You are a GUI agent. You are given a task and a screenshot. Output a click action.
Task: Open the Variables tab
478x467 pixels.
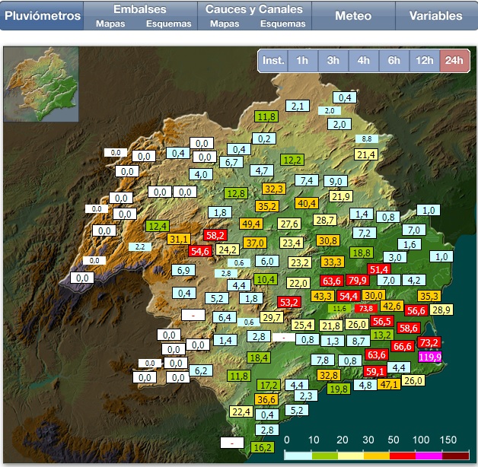point(435,15)
